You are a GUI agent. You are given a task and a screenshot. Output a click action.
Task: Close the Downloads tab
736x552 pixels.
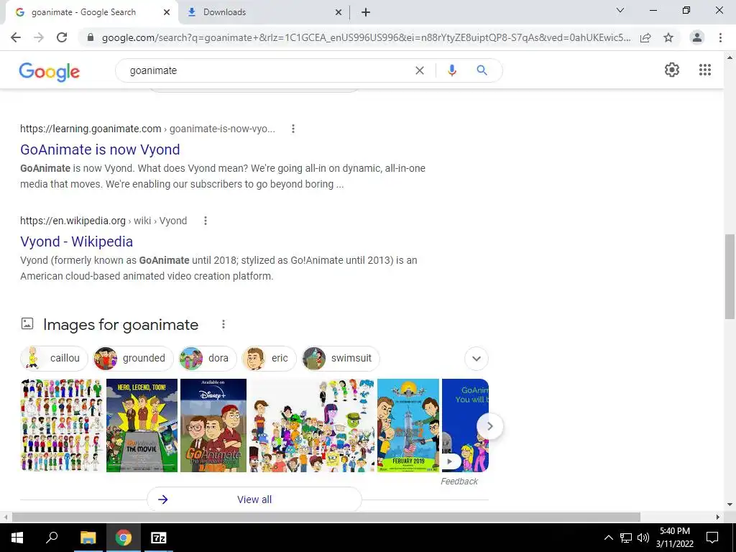(x=339, y=12)
